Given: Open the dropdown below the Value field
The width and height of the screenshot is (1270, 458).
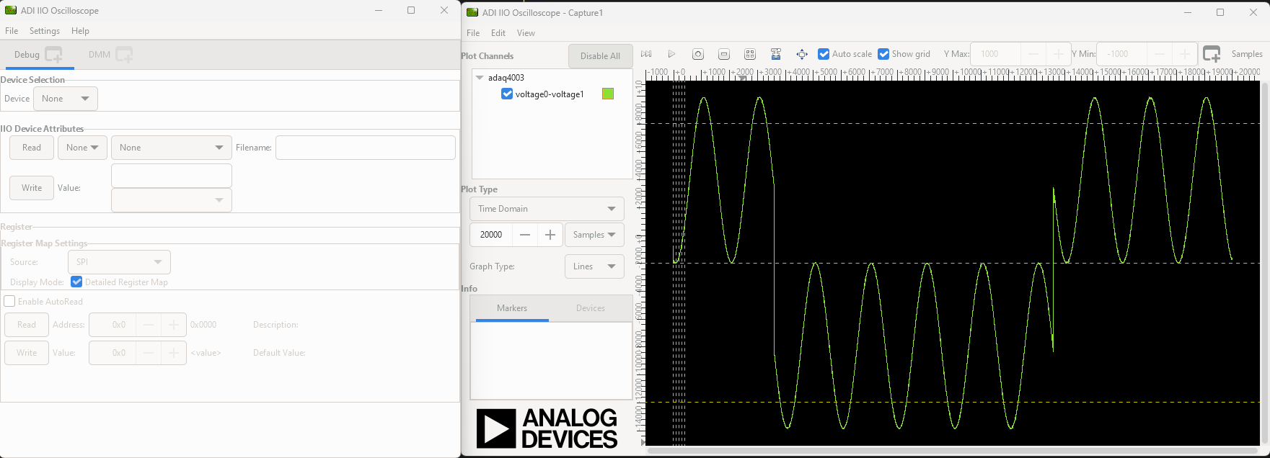Looking at the screenshot, I should pyautogui.click(x=172, y=200).
